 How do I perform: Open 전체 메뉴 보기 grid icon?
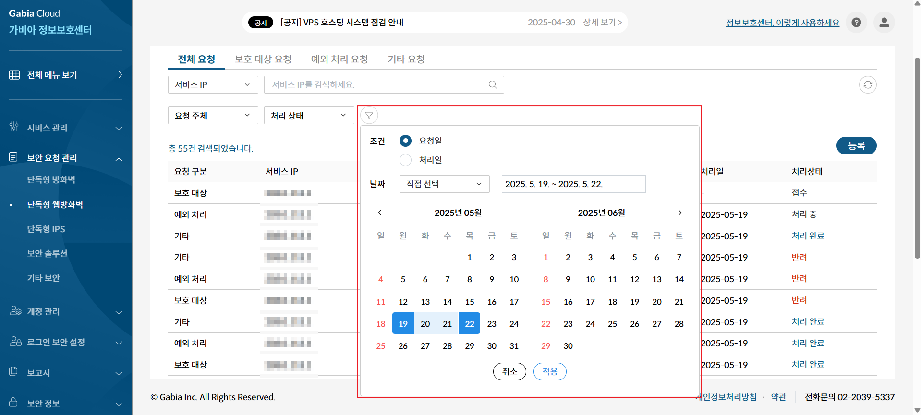tap(14, 75)
